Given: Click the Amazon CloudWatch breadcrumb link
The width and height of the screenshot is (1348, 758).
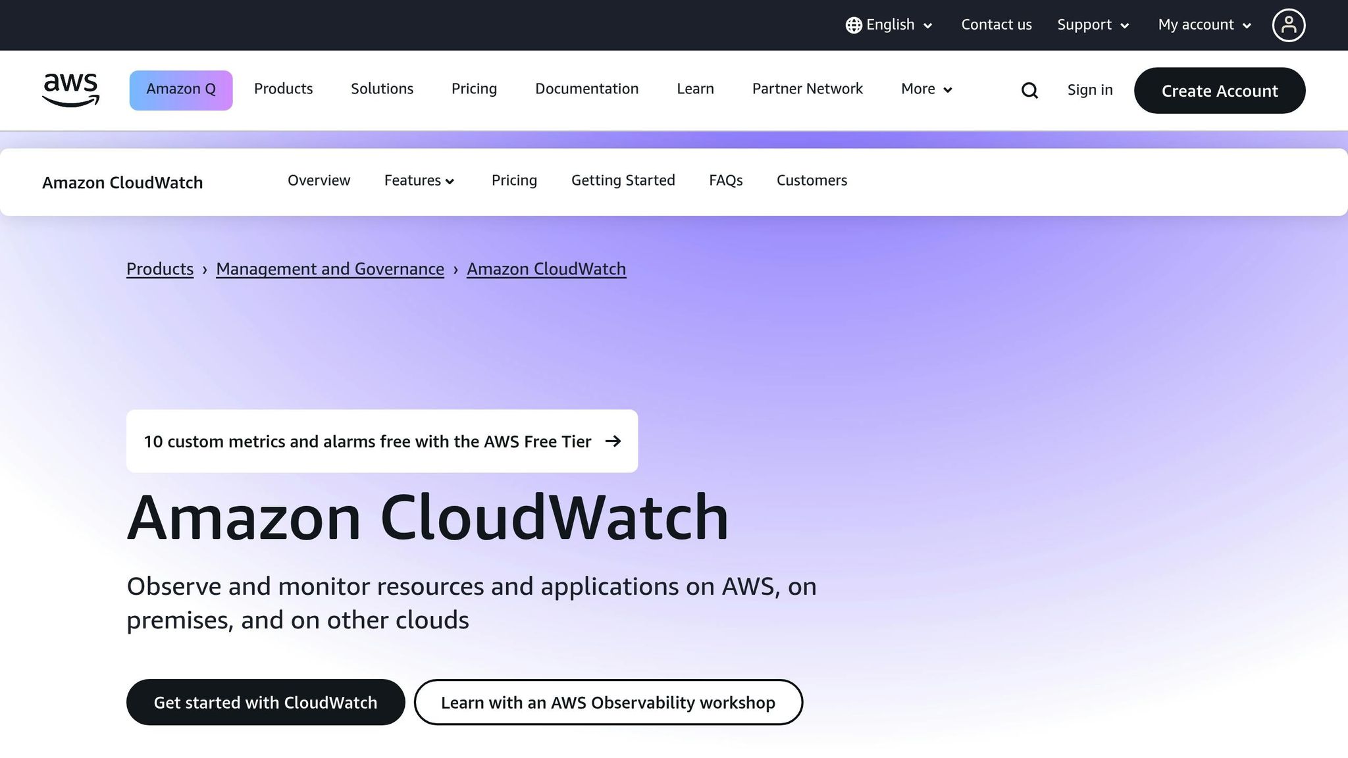Looking at the screenshot, I should click(x=546, y=269).
